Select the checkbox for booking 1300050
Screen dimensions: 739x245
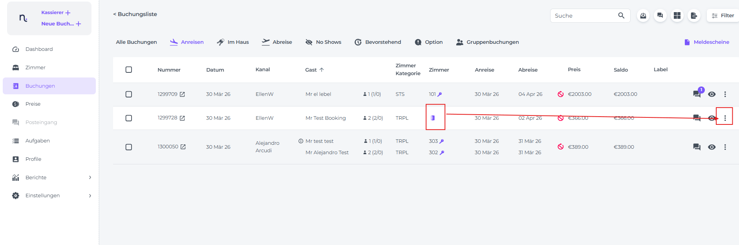[x=128, y=147]
